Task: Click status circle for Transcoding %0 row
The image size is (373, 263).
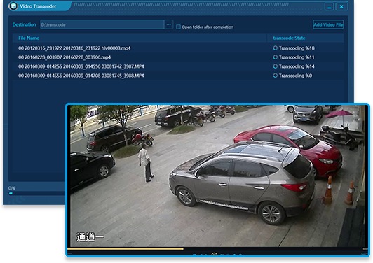Action: [x=276, y=76]
